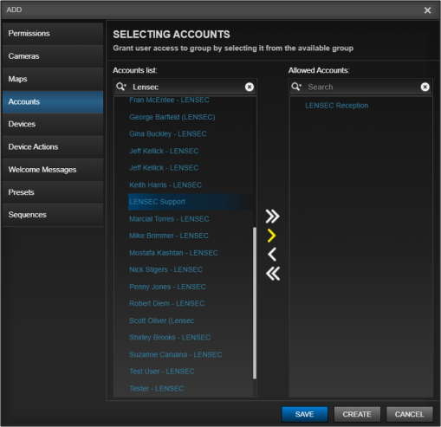Select LENSEC Reception in Allowed Accounts
Screen dimensions: 441x427
tap(336, 106)
